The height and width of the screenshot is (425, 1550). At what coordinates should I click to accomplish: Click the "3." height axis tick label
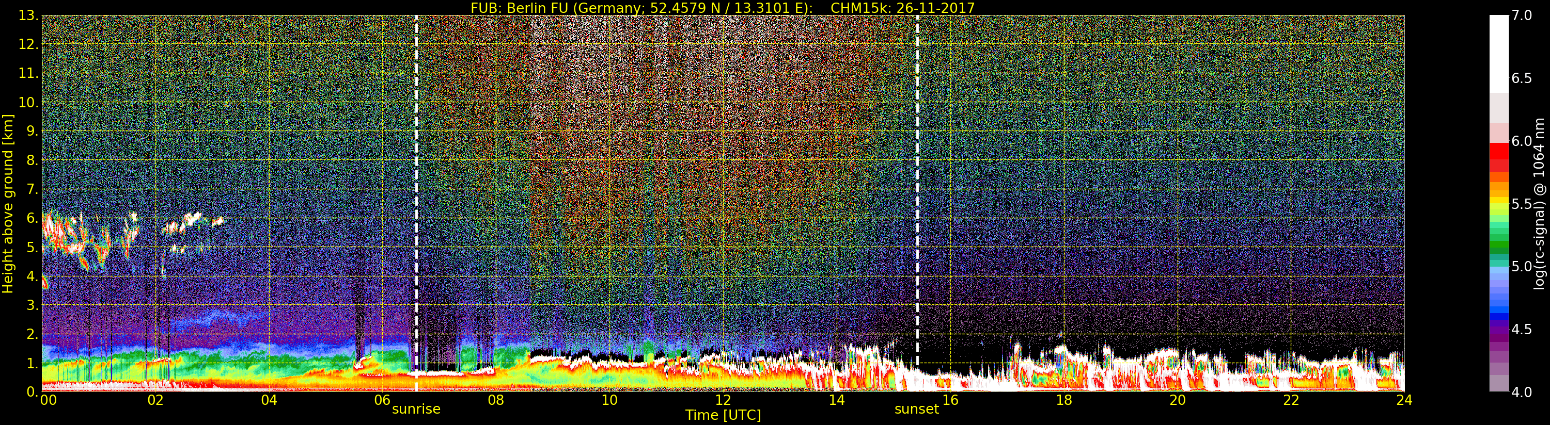point(33,305)
